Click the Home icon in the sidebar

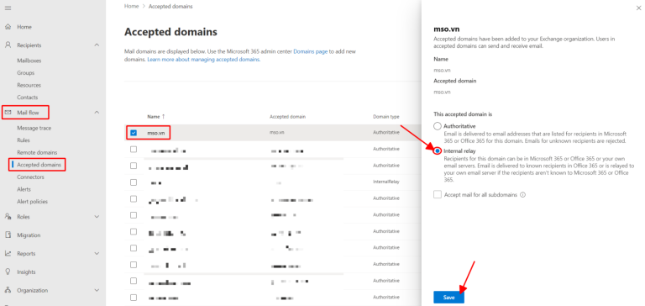tap(8, 27)
